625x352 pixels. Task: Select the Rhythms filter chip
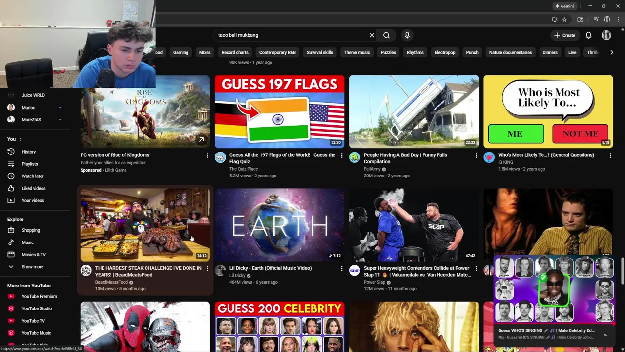point(415,52)
